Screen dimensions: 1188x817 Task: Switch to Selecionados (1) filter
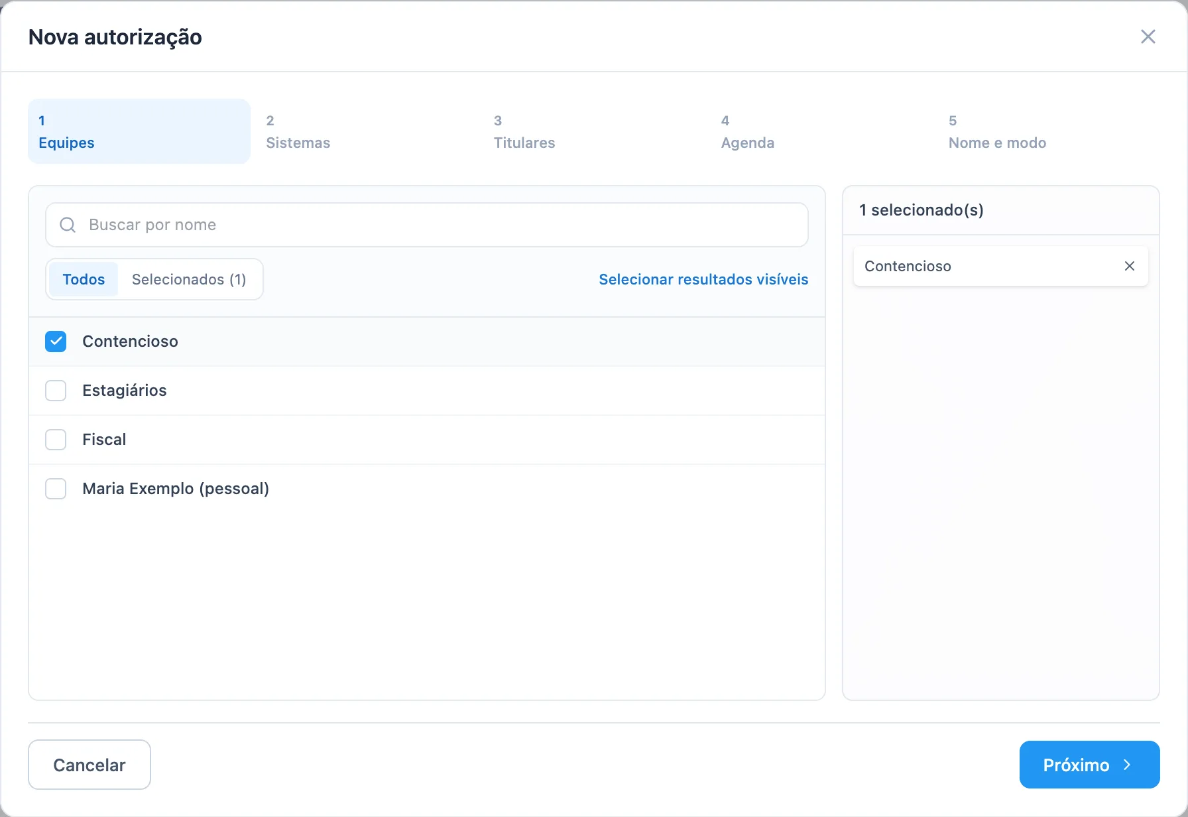coord(189,279)
